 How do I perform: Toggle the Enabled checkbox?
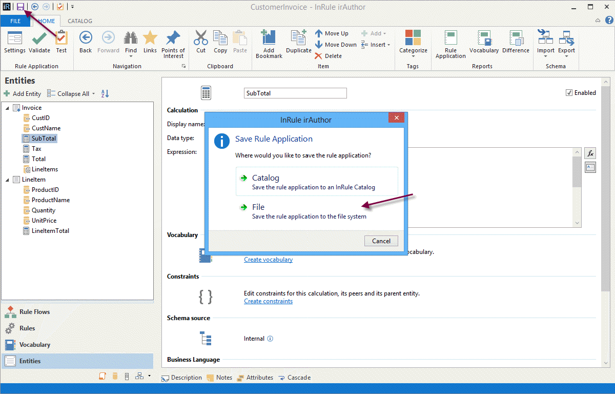pyautogui.click(x=569, y=93)
